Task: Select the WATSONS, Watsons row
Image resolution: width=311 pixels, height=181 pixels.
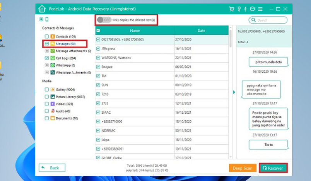Action: [x=162, y=58]
